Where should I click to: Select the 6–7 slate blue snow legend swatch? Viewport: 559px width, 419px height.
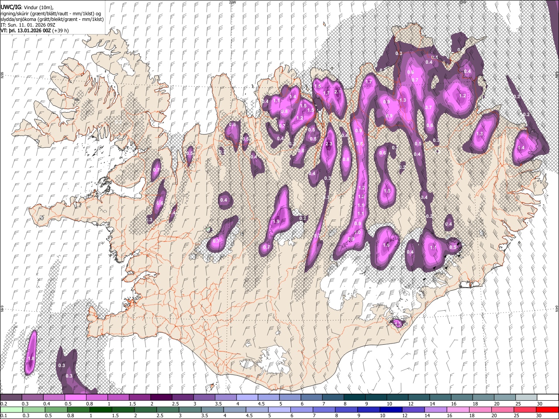pos(311,398)
